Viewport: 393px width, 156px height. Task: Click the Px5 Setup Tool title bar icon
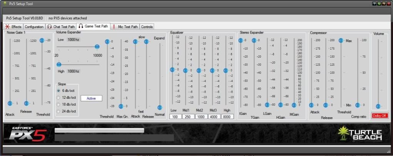tap(4, 3)
